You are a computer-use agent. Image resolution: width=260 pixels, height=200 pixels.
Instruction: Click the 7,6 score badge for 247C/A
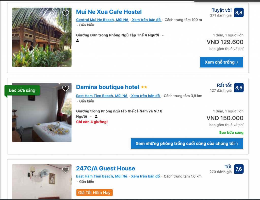coord(239,169)
